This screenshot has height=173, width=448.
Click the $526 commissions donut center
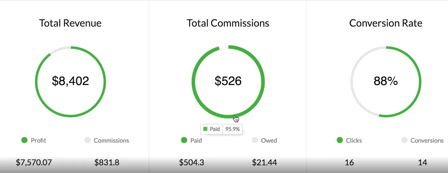pos(228,81)
